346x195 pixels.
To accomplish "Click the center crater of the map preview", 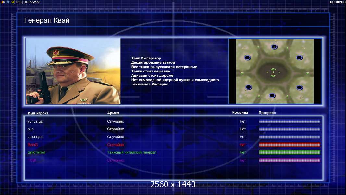I will [273, 72].
